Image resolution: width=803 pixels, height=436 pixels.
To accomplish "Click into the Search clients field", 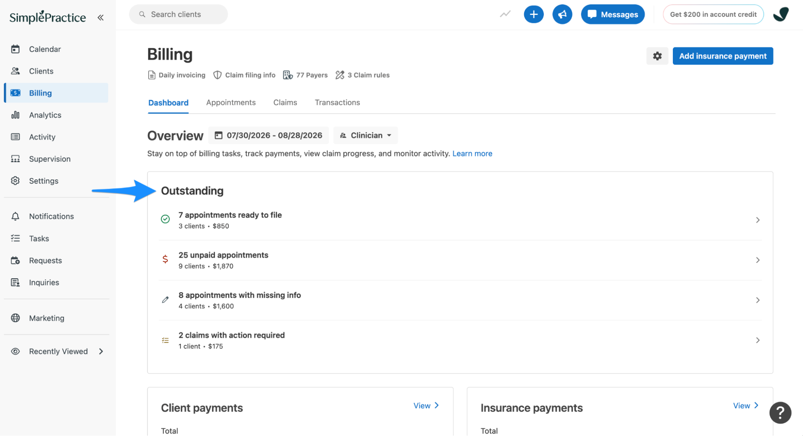I will point(178,14).
